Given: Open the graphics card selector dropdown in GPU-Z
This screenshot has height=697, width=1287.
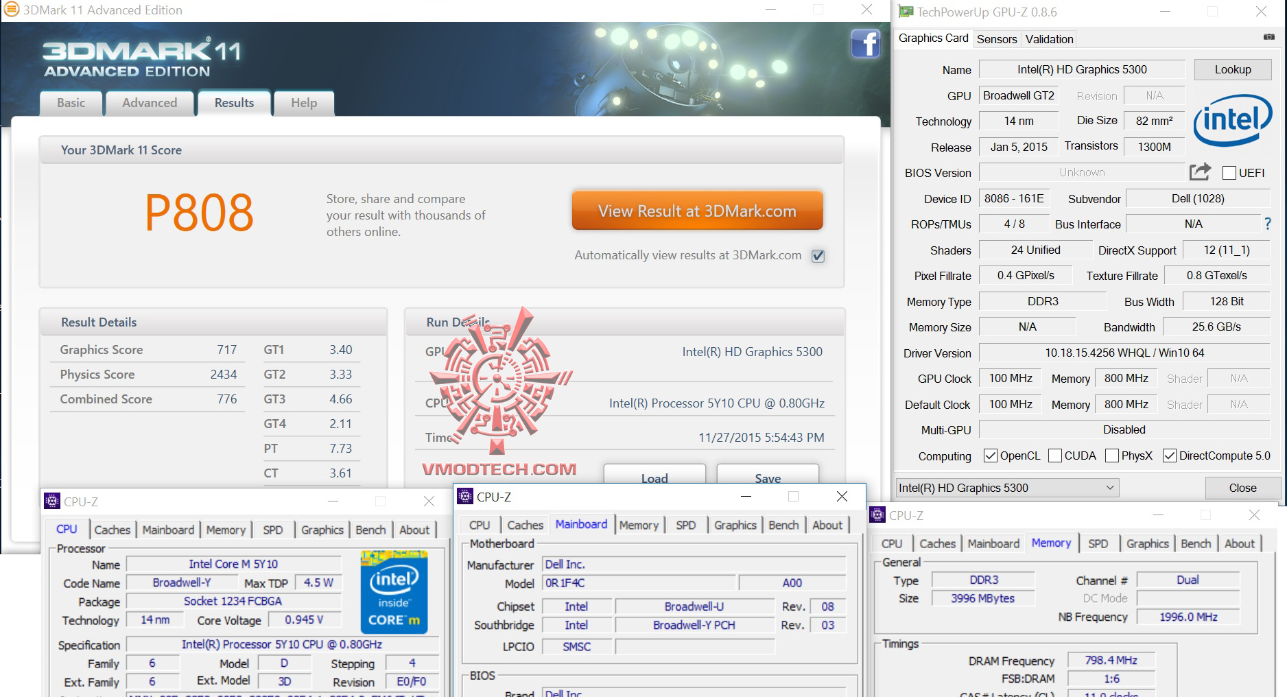Looking at the screenshot, I should pos(1007,488).
